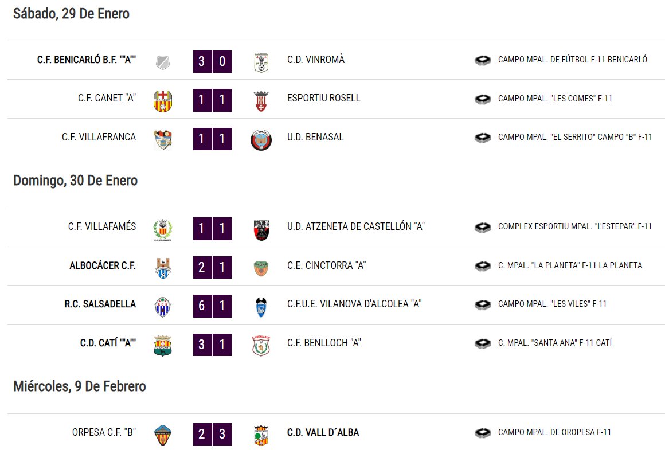The image size is (665, 461).
Task: Select the C.D. Vinromà club crest
Action: (x=261, y=62)
